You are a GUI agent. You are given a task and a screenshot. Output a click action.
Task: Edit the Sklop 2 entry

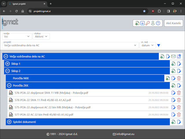tap(179, 71)
